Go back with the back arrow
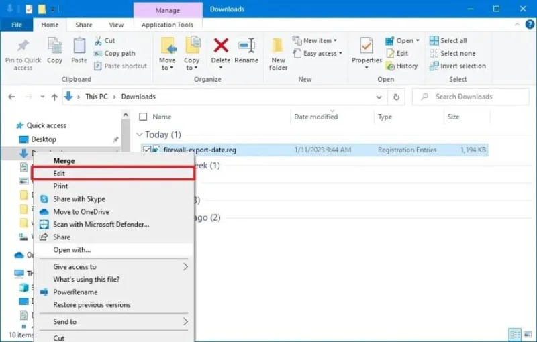 tap(11, 97)
